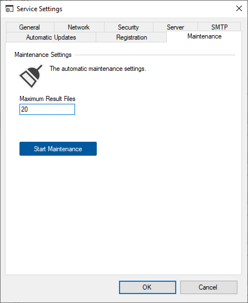Confirm settings with the OK button

coord(147,287)
